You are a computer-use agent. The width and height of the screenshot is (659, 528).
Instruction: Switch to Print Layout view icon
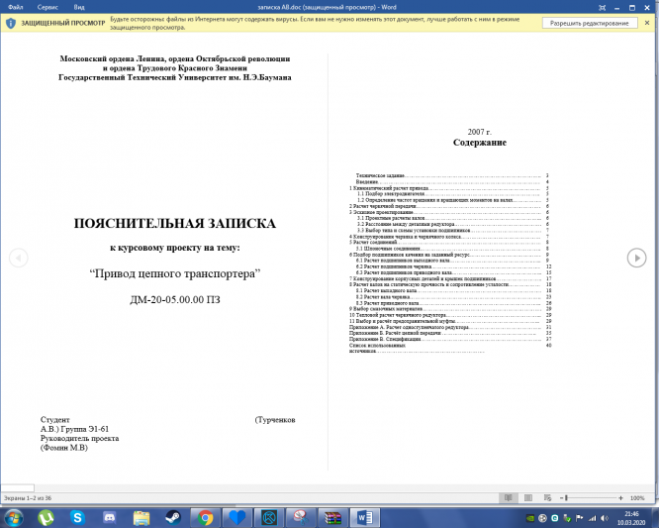tap(527, 497)
